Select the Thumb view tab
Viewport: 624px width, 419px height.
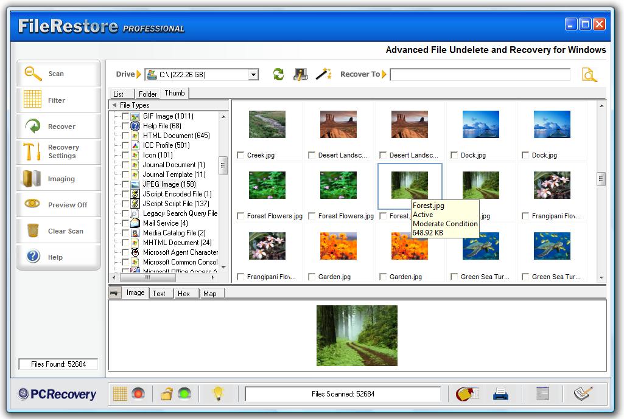point(175,93)
